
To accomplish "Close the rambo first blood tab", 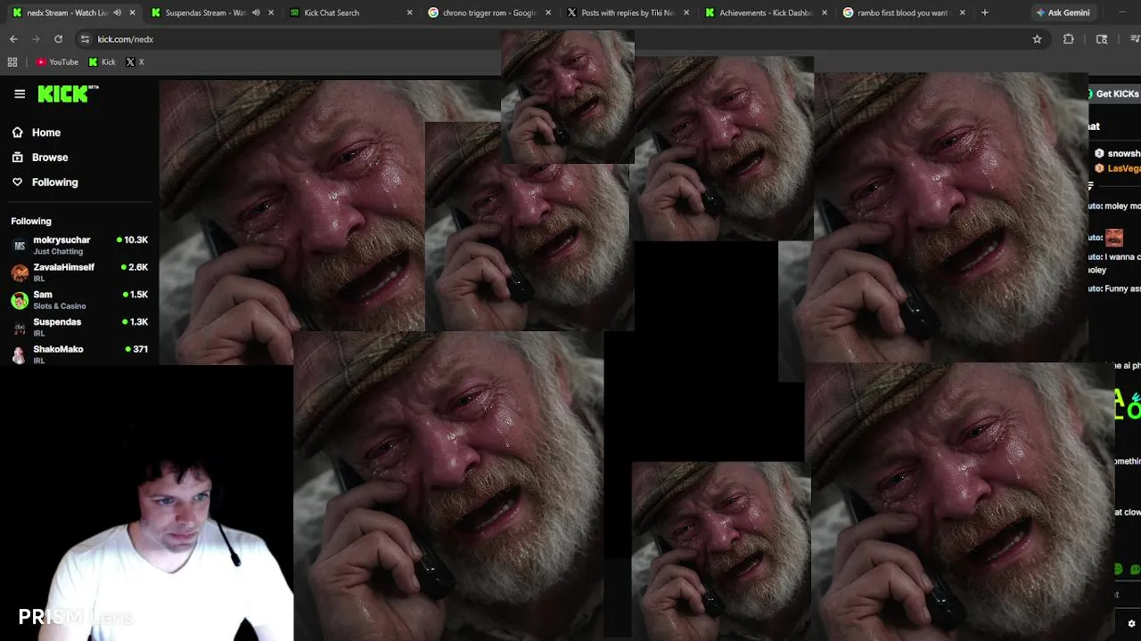I will point(963,12).
